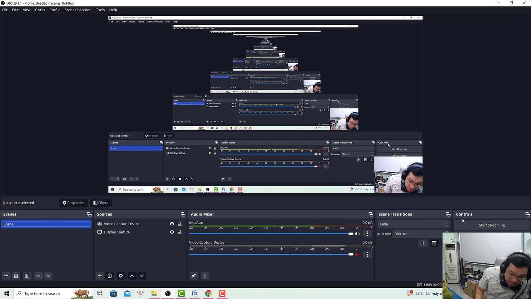Open the File menu
Screen dimensions: 531x299
pos(5,10)
